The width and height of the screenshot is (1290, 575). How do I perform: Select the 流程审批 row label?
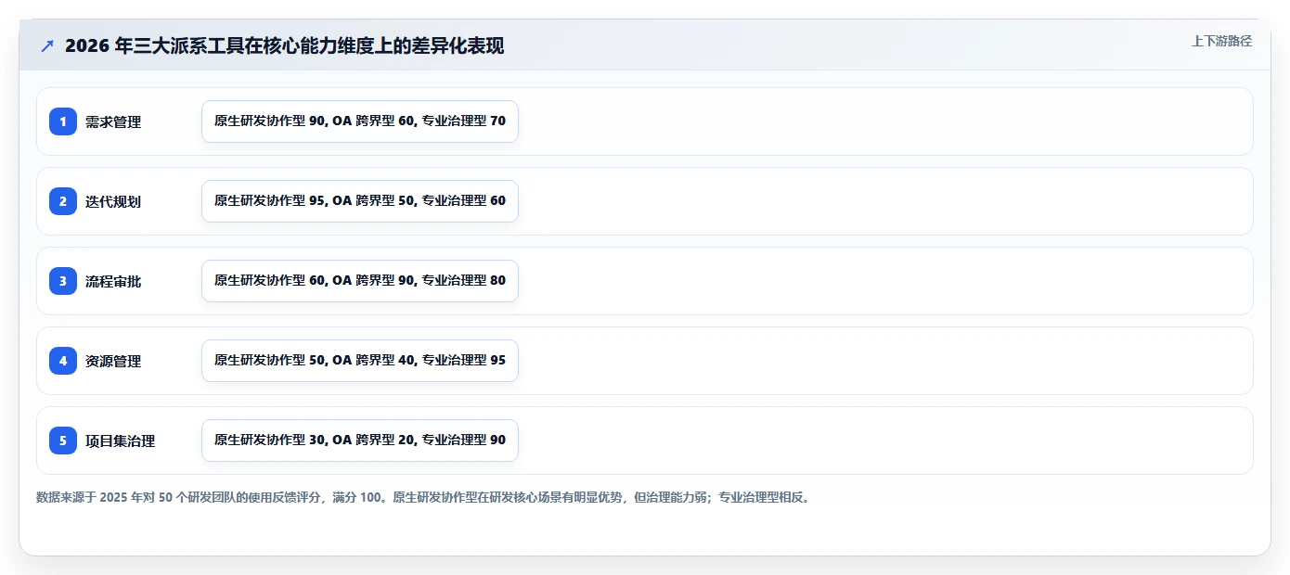pos(113,281)
